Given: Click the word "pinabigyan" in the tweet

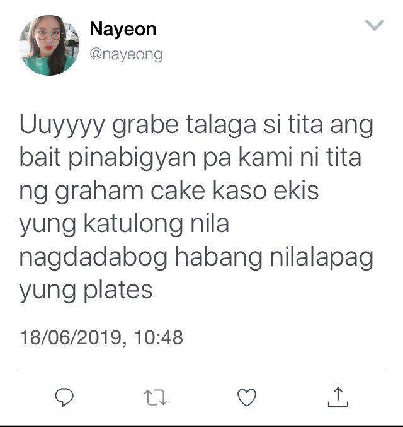Looking at the screenshot, I should point(132,158).
